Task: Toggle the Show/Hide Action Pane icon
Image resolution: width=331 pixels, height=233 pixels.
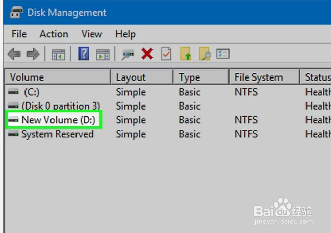Action: tap(103, 55)
